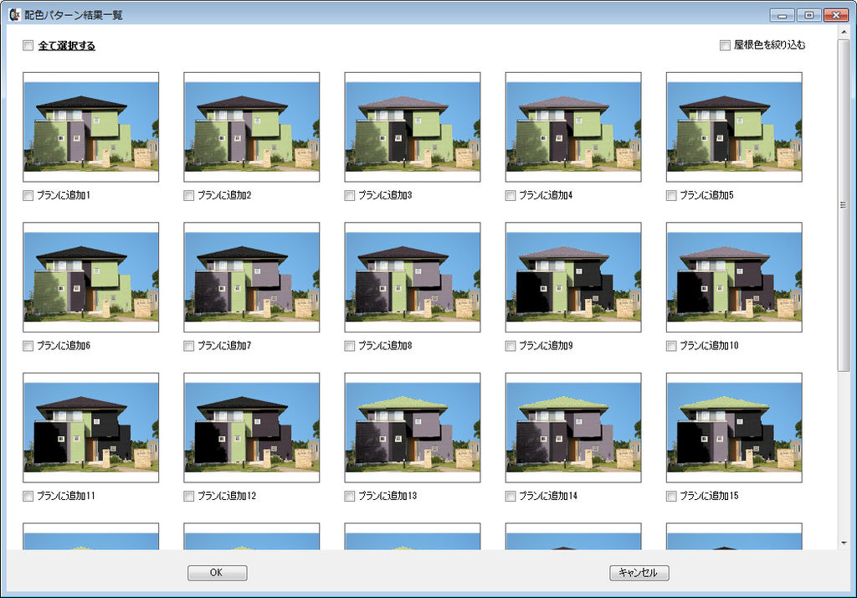Tick the プランに追加12 checkbox

click(x=188, y=496)
